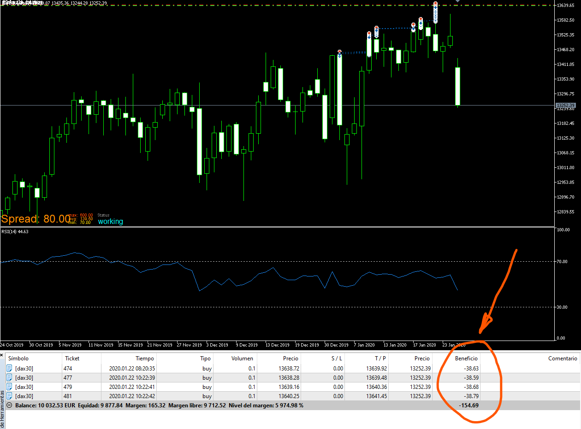Click open price 13640.25
The height and width of the screenshot is (429, 581).
click(x=289, y=396)
